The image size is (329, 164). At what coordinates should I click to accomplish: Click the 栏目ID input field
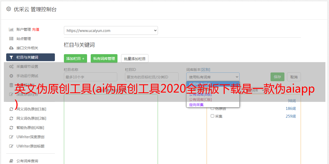point(152,77)
